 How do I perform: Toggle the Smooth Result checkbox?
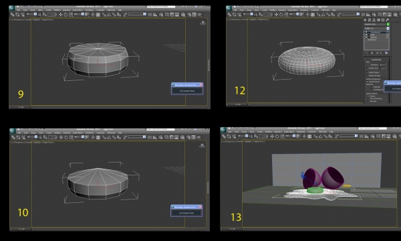tap(367, 82)
